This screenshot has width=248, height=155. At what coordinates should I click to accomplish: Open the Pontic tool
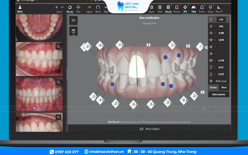coord(202,8)
